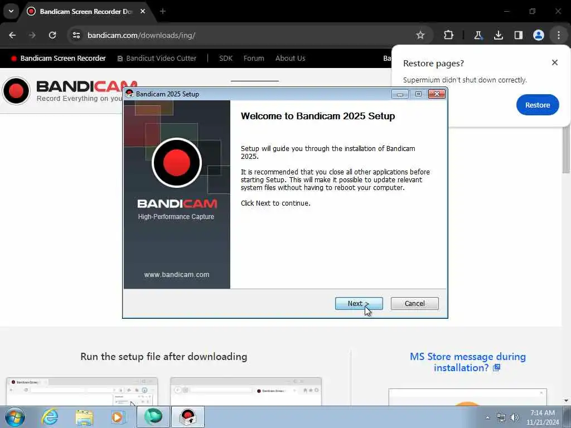Open the Forum nav link
The width and height of the screenshot is (571, 428).
tap(254, 58)
